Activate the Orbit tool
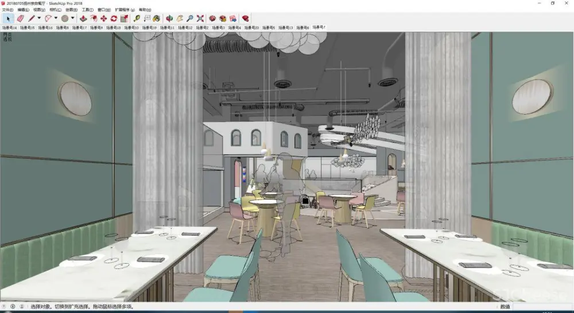 (169, 18)
